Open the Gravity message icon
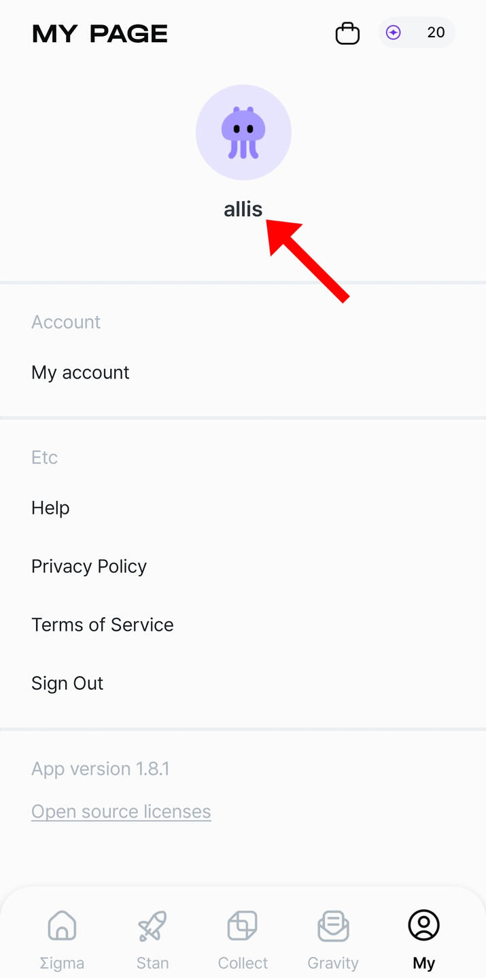The height and width of the screenshot is (978, 486). (333, 926)
